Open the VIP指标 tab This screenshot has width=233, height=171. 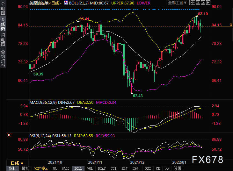click(x=41, y=168)
